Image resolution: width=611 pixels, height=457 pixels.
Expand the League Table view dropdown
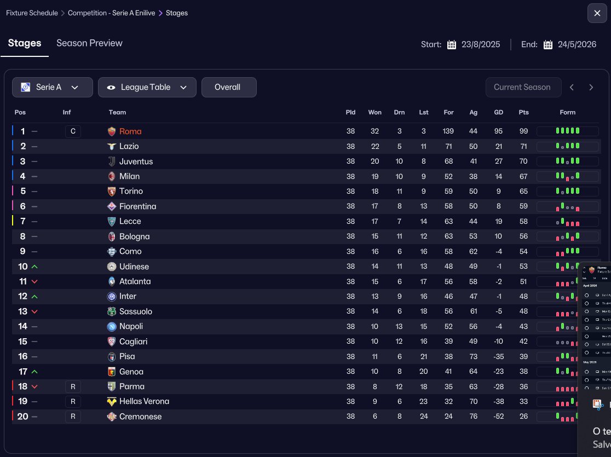click(x=147, y=87)
